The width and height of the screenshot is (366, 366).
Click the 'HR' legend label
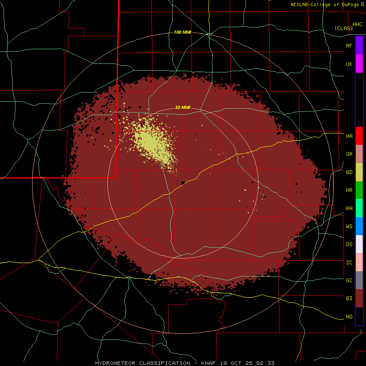click(x=349, y=190)
